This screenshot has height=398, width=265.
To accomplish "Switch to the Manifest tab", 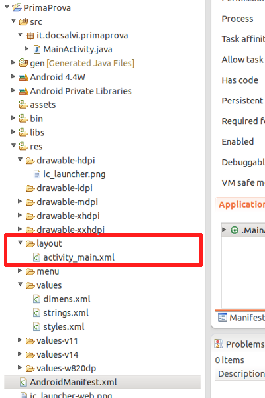I will click(241, 318).
